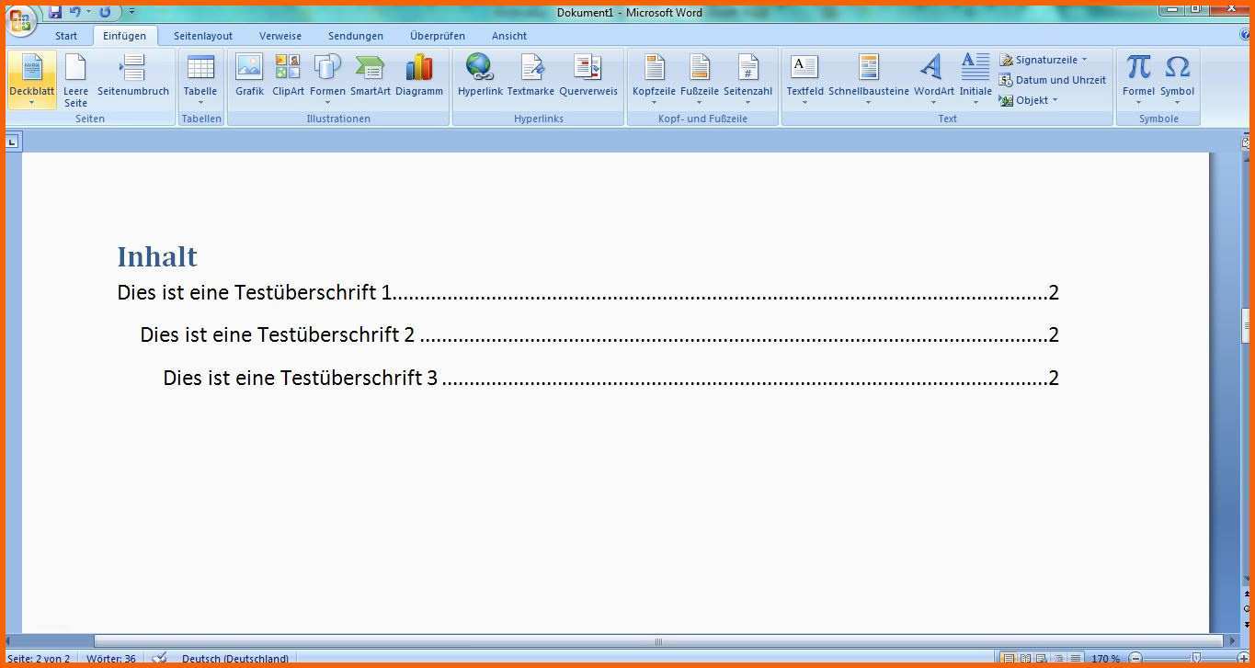The height and width of the screenshot is (668, 1255).
Task: Open the Verweise tab
Action: pos(280,36)
